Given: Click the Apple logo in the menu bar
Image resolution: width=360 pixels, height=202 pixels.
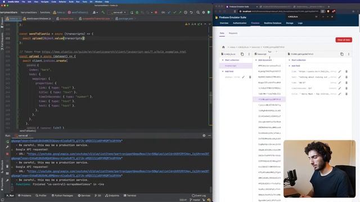Looking at the screenshot, I should 4,2.
